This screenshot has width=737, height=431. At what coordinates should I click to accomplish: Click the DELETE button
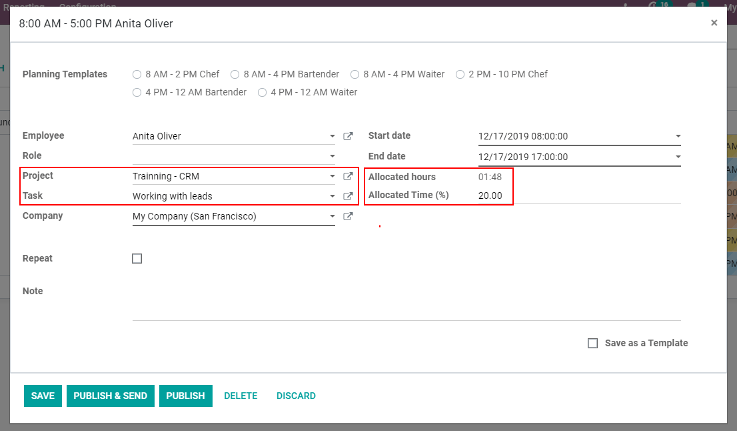click(x=241, y=396)
